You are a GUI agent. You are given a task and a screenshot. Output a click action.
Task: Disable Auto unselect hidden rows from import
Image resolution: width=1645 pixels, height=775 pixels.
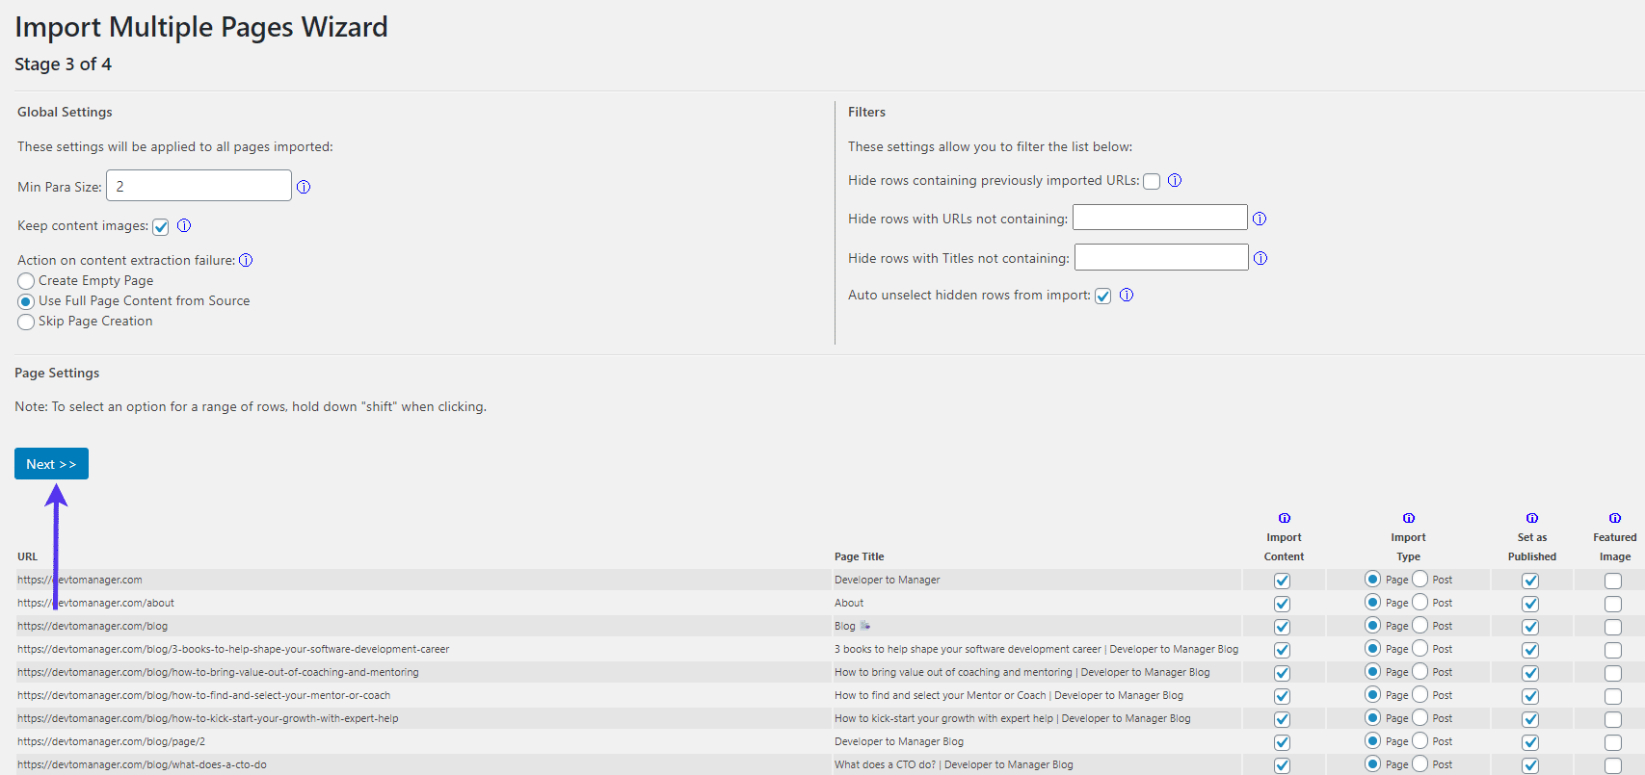(x=1103, y=296)
